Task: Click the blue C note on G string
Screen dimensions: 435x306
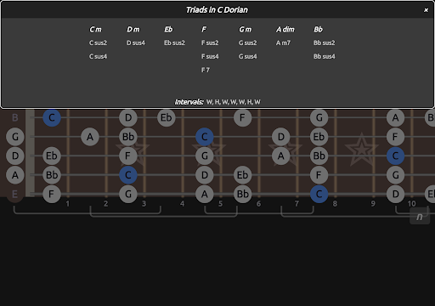Action: tap(205, 137)
